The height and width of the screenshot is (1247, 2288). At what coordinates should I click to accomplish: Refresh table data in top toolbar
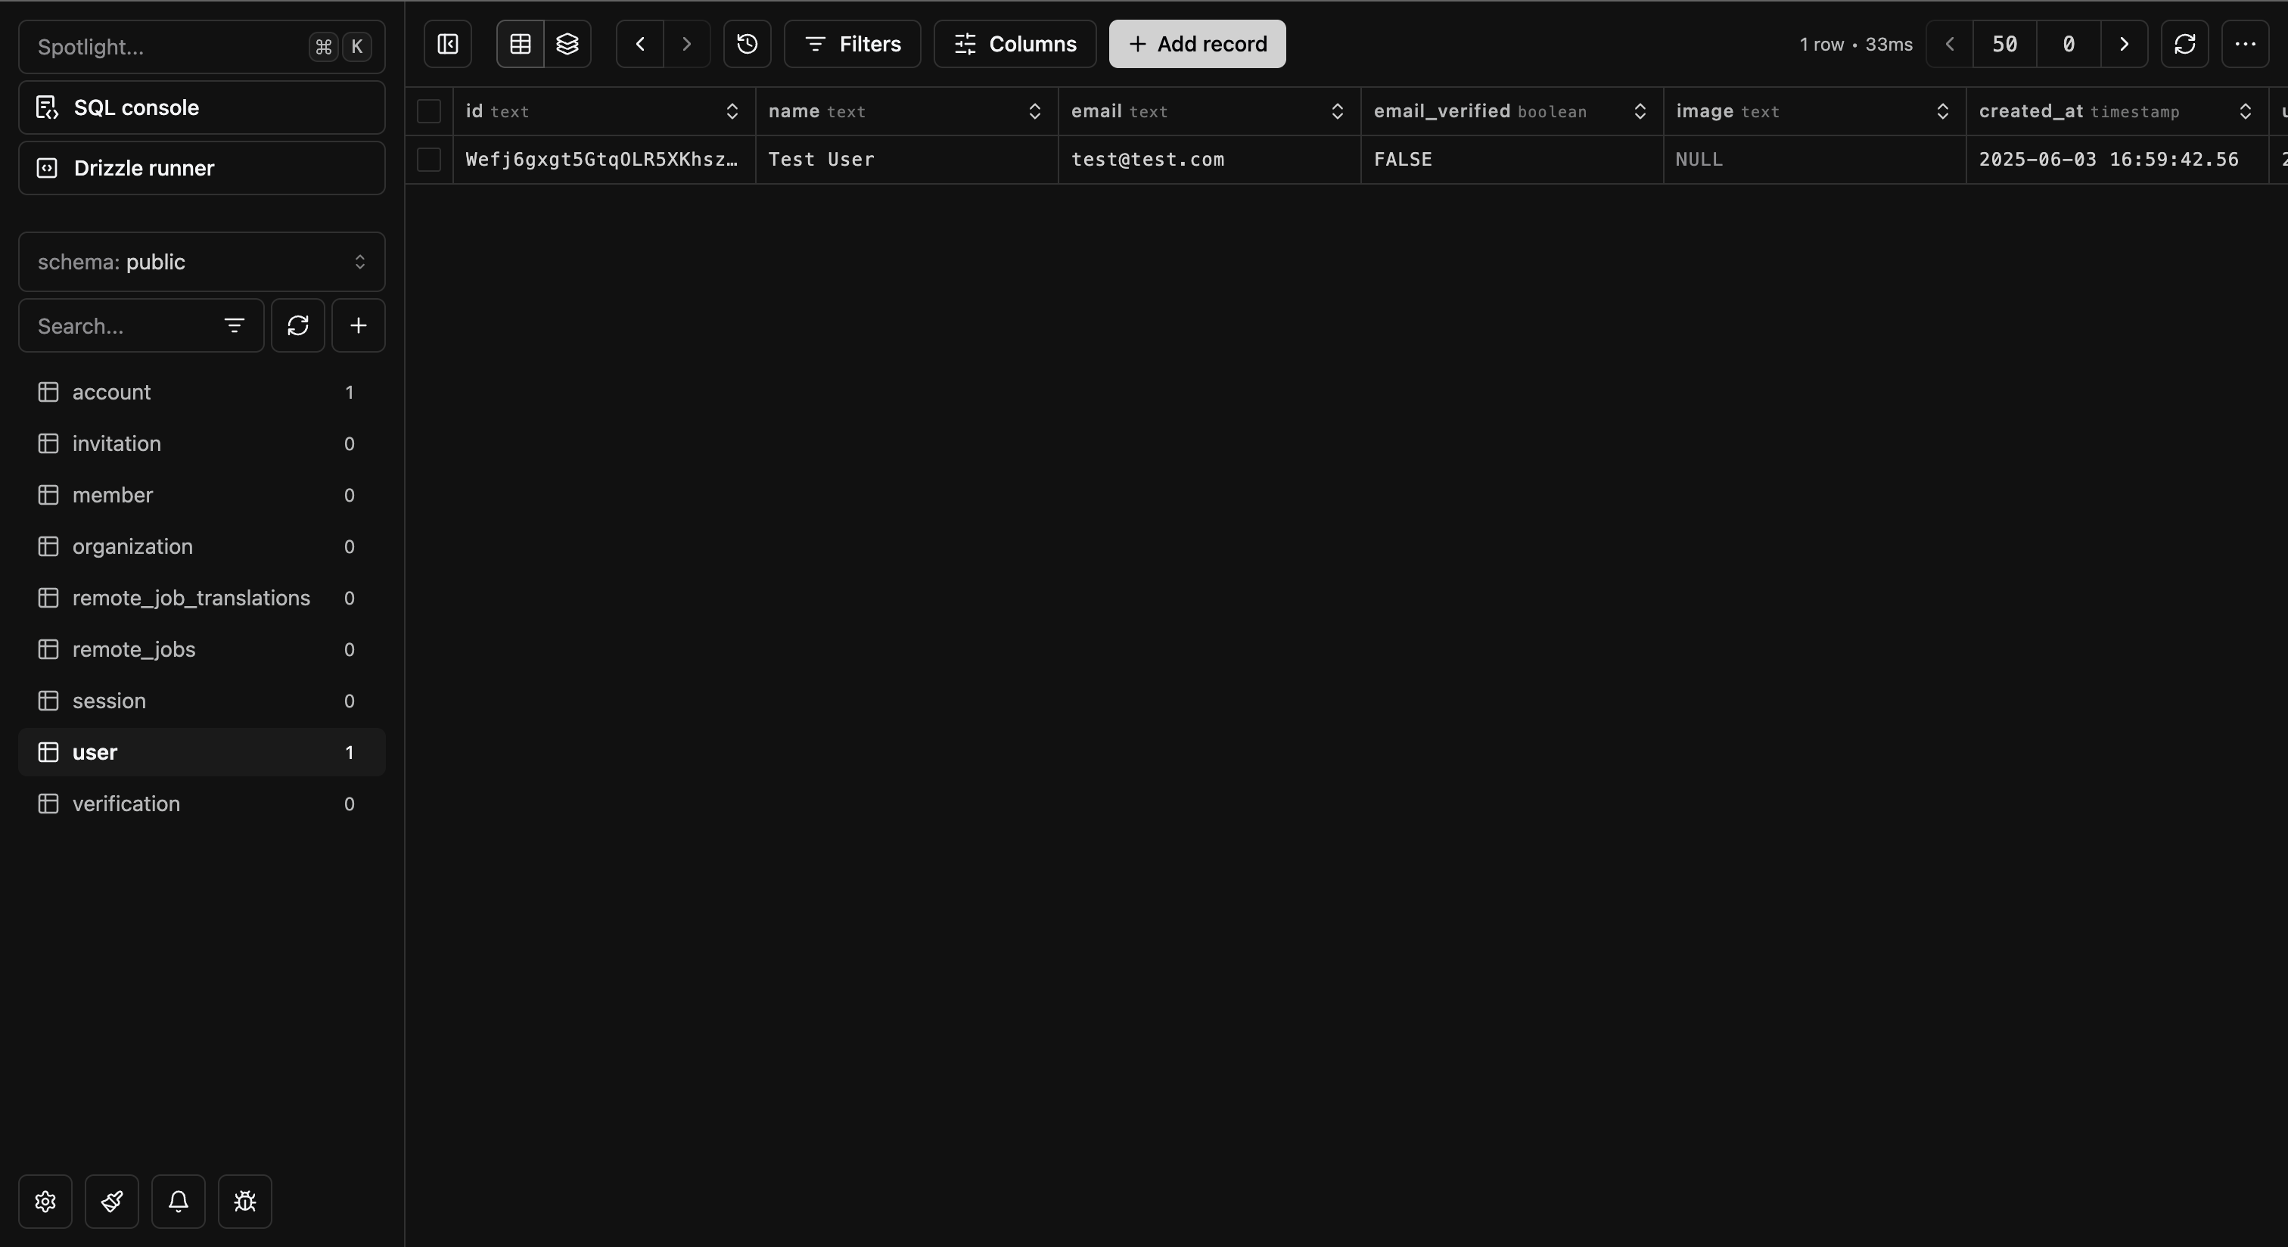click(x=2184, y=45)
